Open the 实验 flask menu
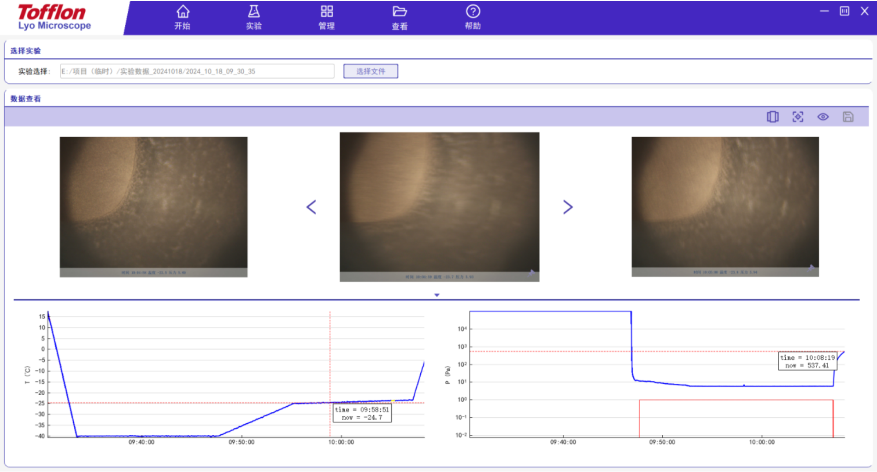Screen dimensions: 877x472 pyautogui.click(x=254, y=17)
